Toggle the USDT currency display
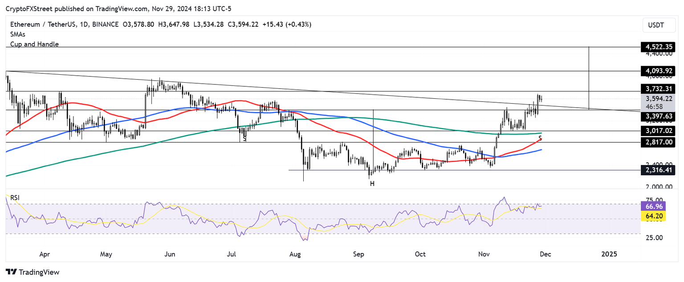684x282 pixels. coord(659,25)
